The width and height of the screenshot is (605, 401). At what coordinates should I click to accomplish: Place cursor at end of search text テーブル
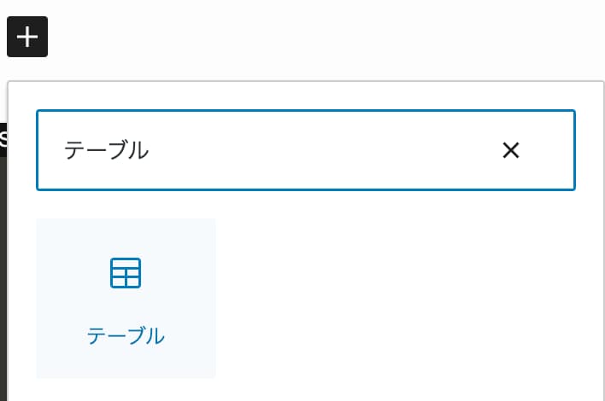150,150
